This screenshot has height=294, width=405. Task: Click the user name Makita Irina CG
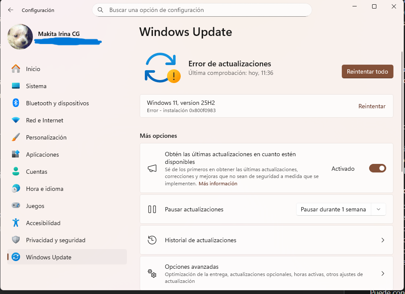pyautogui.click(x=59, y=34)
